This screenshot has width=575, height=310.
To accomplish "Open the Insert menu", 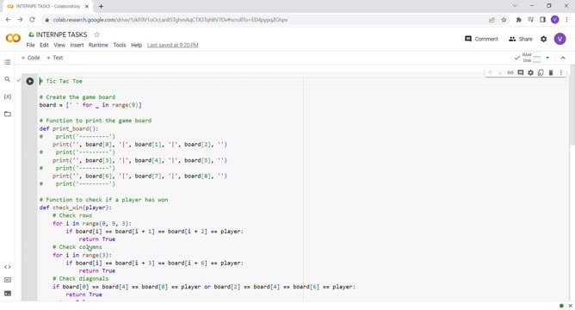I will pyautogui.click(x=77, y=45).
